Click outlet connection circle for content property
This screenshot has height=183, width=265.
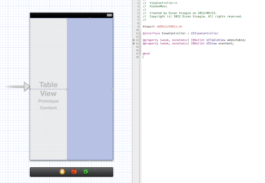tap(134, 44)
